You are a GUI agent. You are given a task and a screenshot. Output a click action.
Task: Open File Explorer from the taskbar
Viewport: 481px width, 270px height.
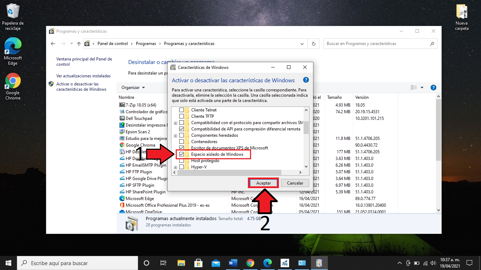[x=181, y=263]
